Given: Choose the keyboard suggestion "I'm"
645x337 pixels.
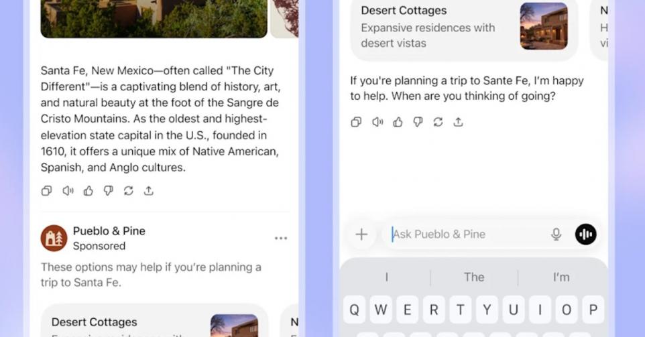Looking at the screenshot, I should [x=561, y=277].
